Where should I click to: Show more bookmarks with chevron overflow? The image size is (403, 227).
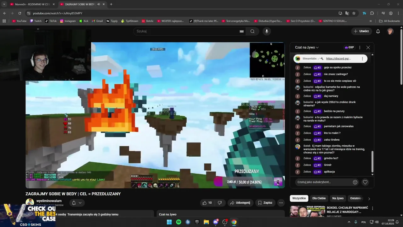[371, 21]
